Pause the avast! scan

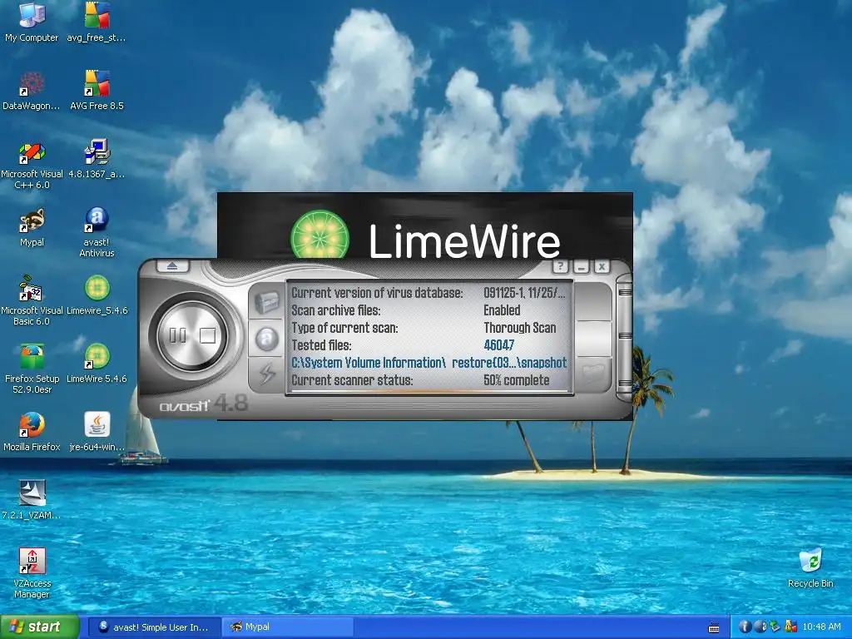click(x=178, y=335)
